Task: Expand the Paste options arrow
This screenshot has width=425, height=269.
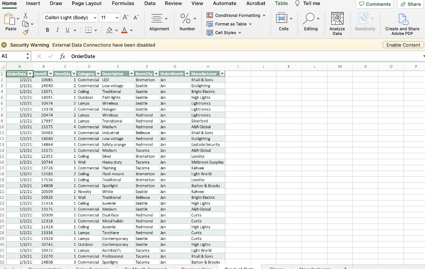Action: [x=18, y=19]
